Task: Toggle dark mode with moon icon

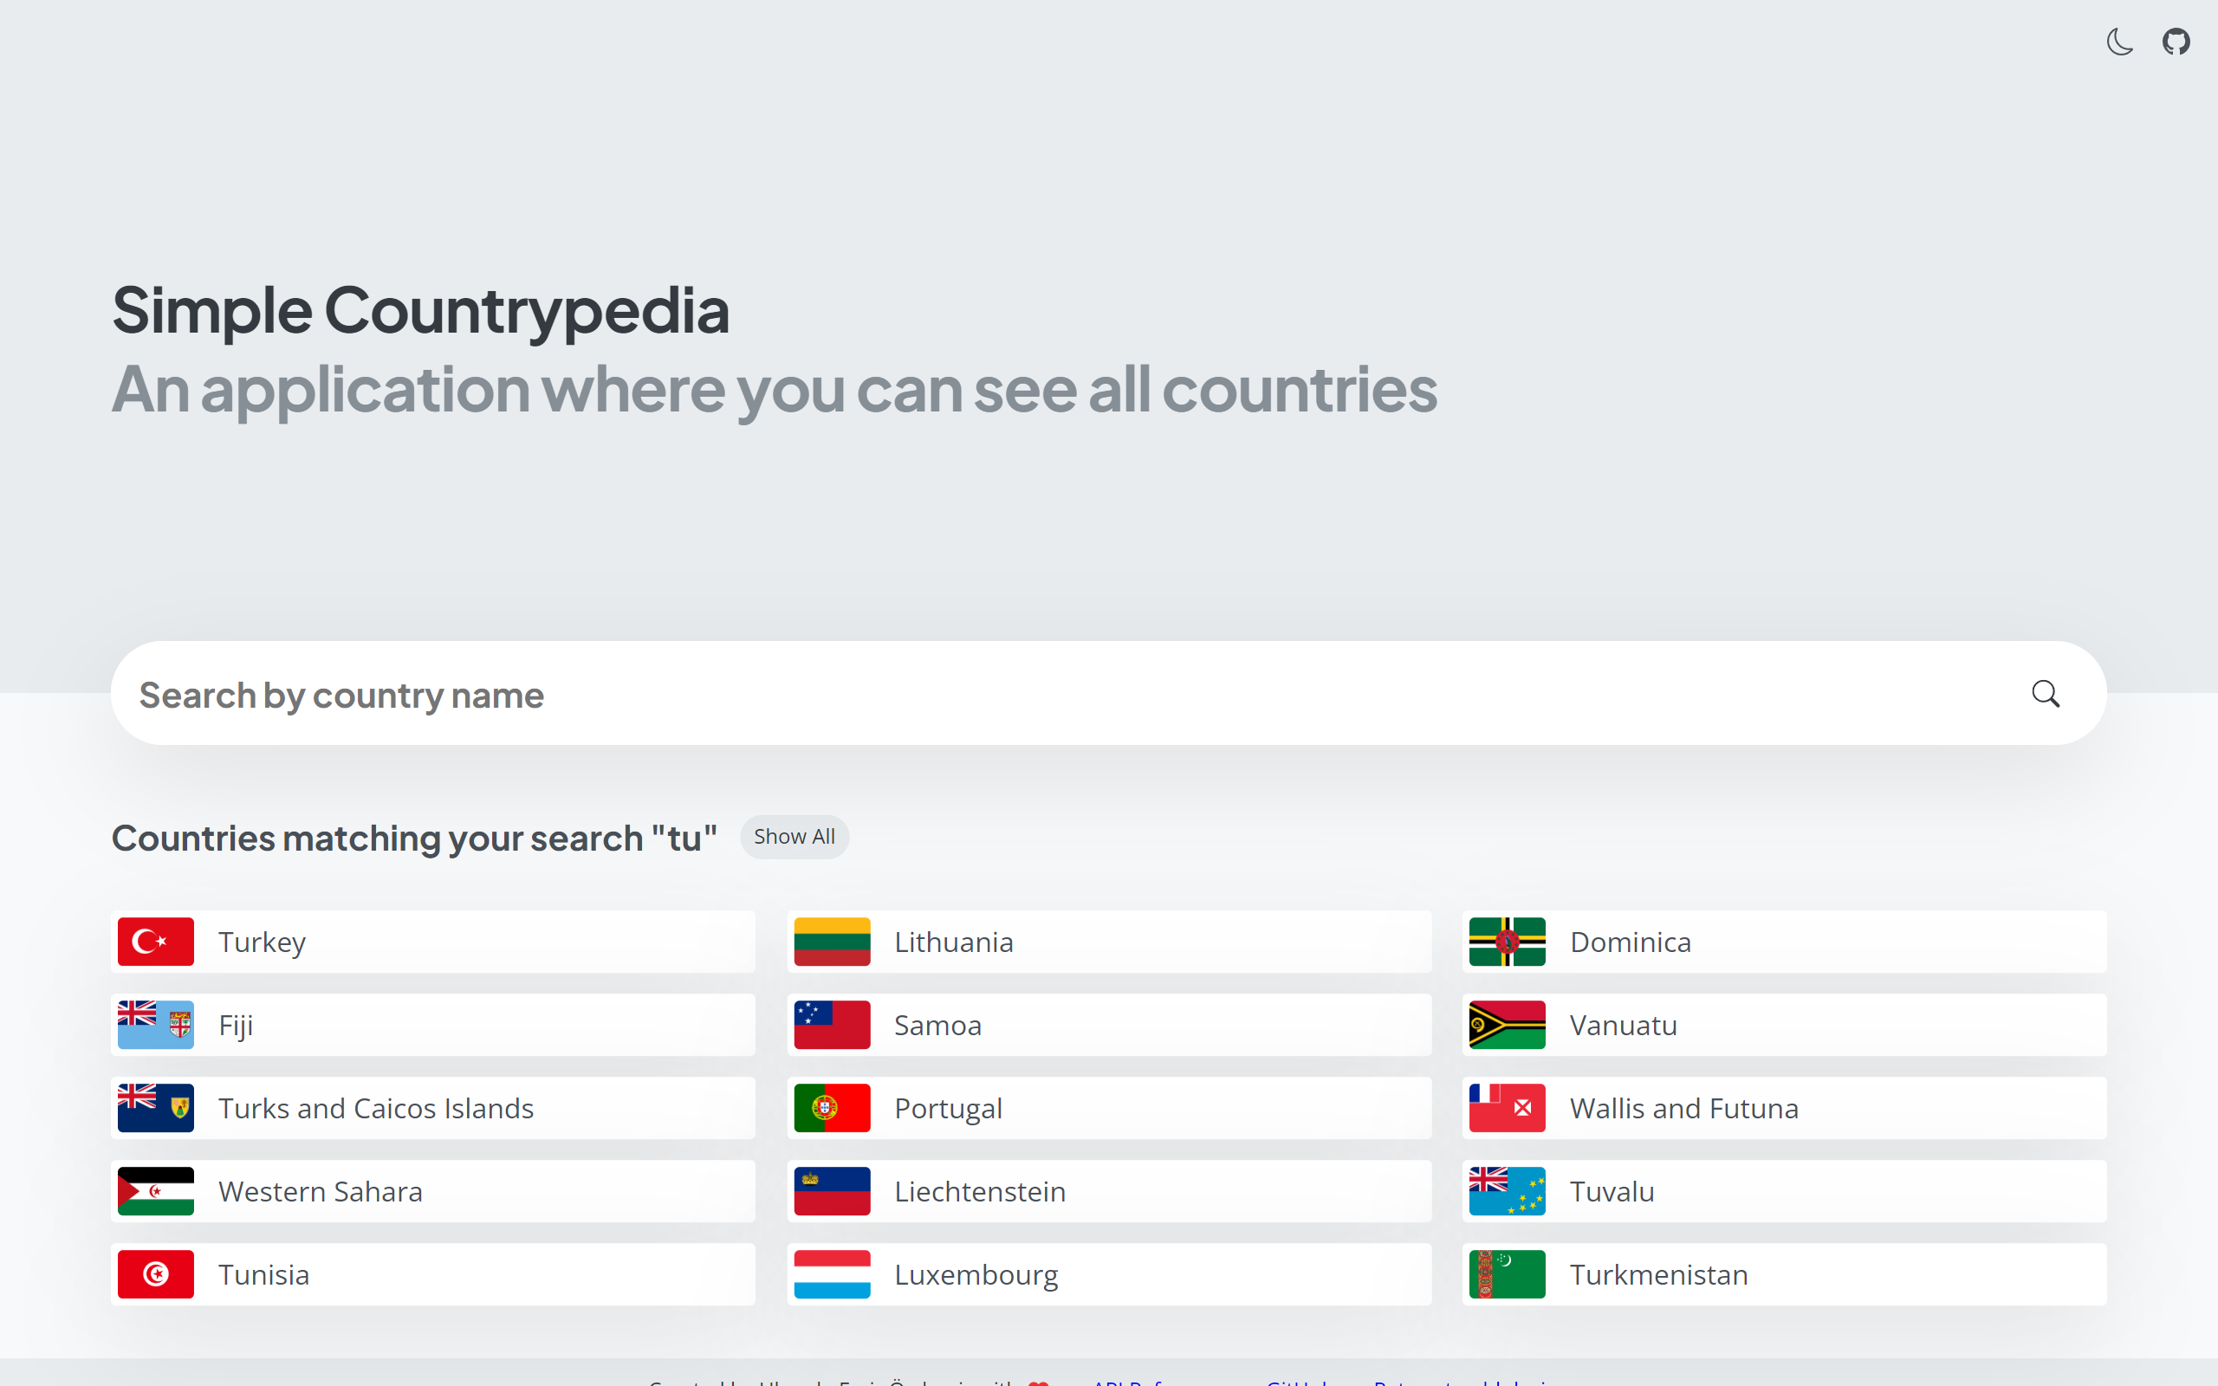Action: point(2119,42)
